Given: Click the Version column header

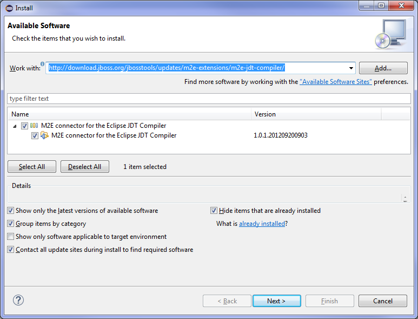Looking at the screenshot, I should click(x=316, y=114).
